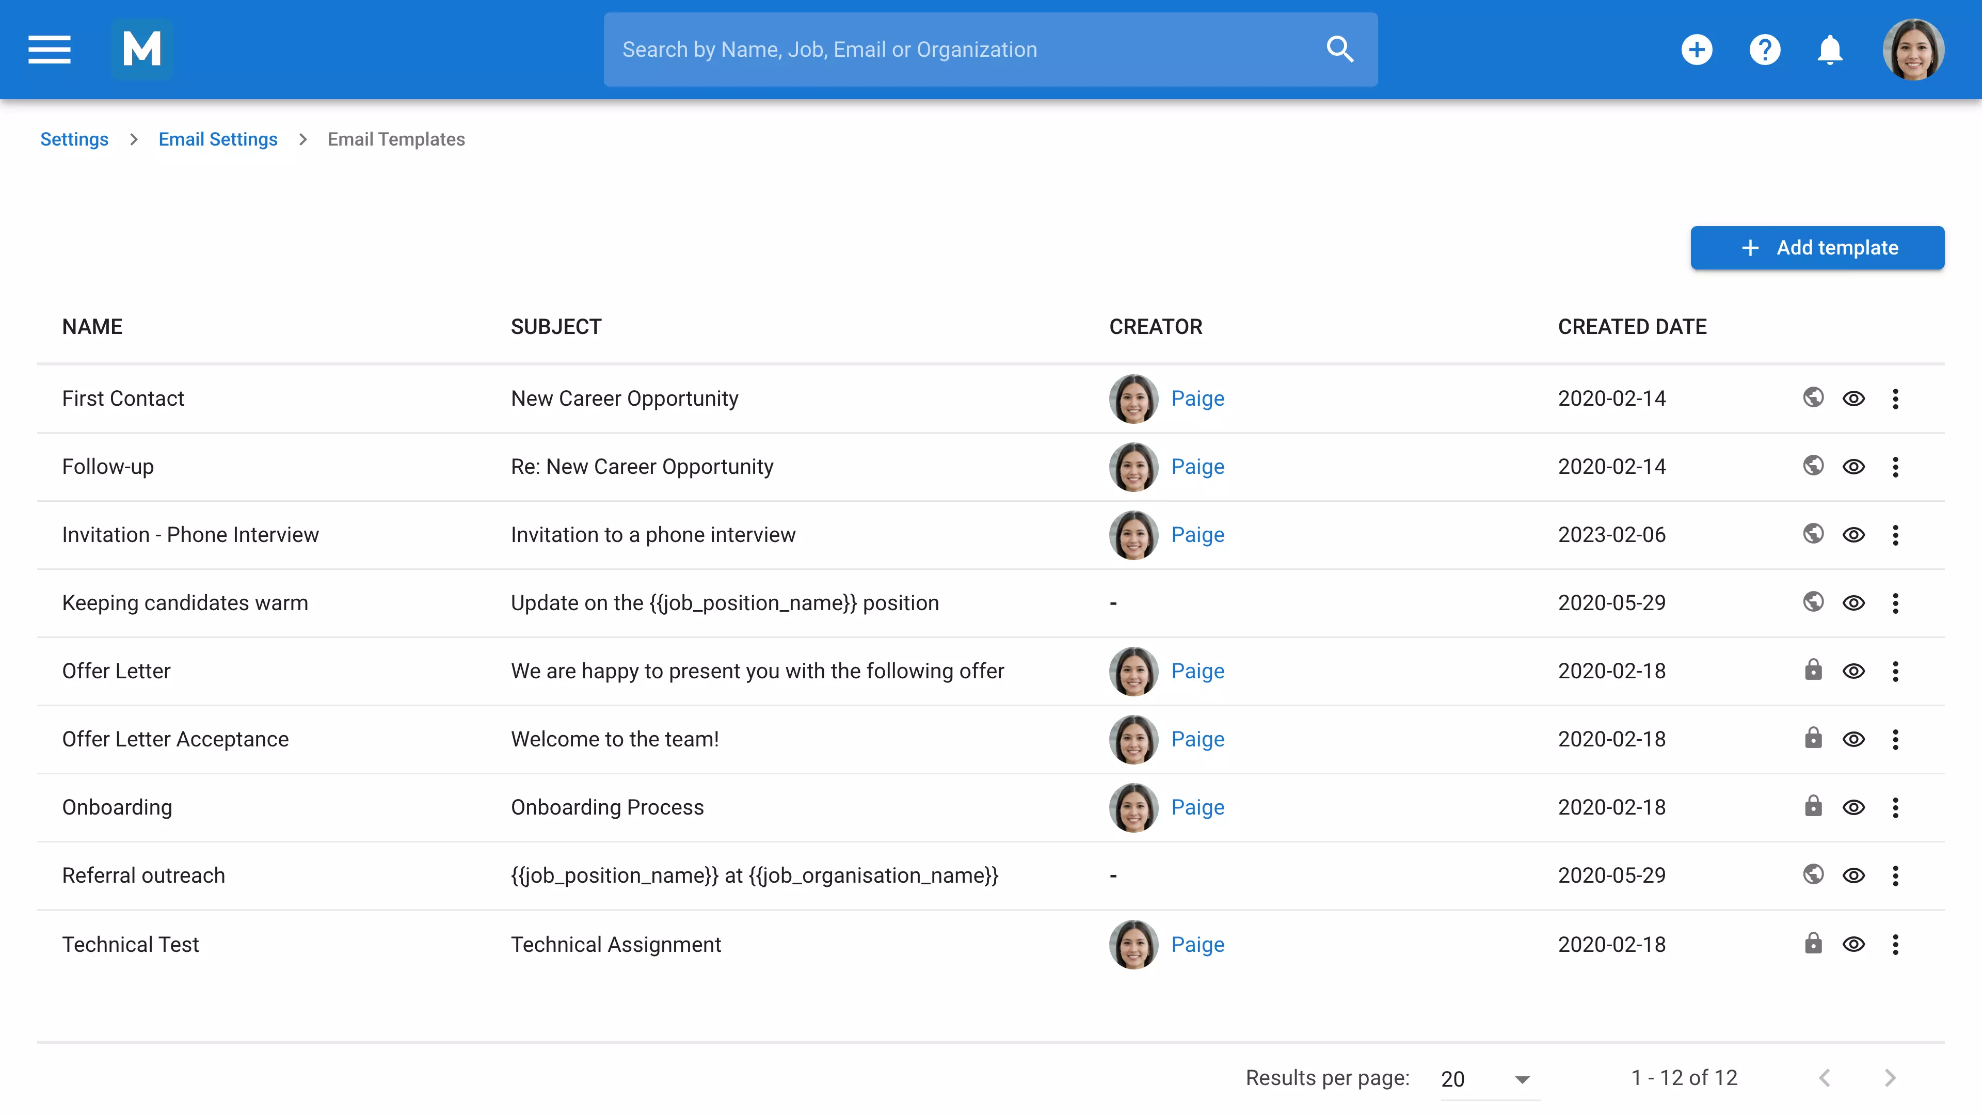Screen dimensions: 1982x1115
Task: Preview the Follow-up template via eye icon
Action: click(x=1855, y=466)
